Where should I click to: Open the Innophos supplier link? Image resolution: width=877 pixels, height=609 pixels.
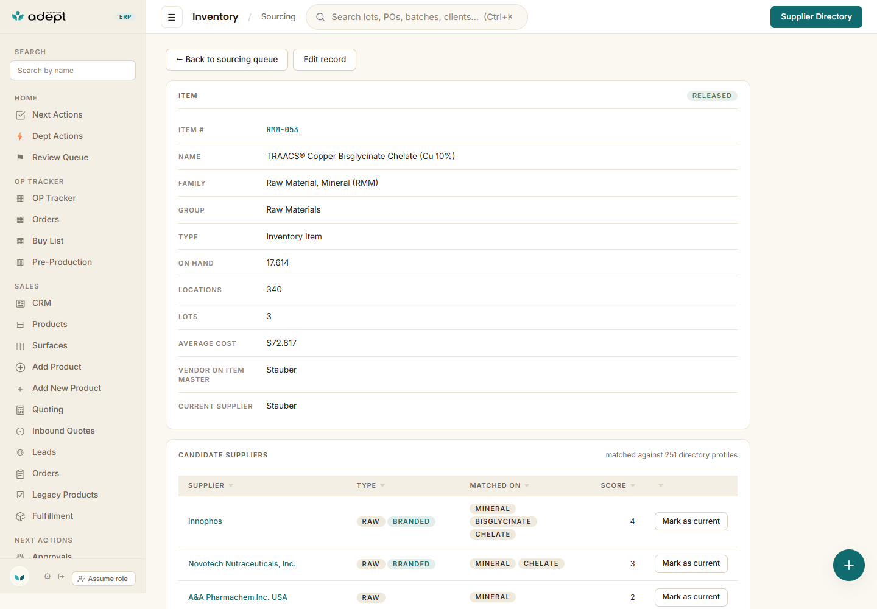[x=205, y=521]
